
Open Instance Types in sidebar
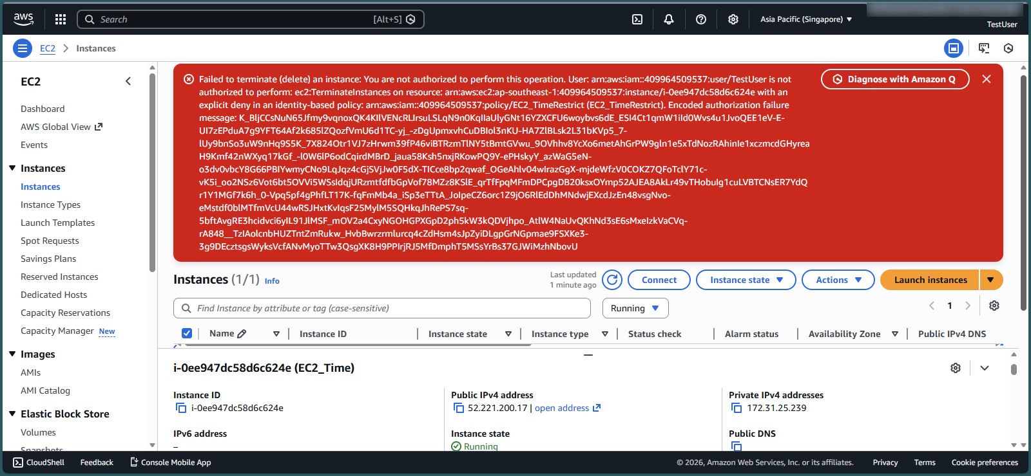50,205
